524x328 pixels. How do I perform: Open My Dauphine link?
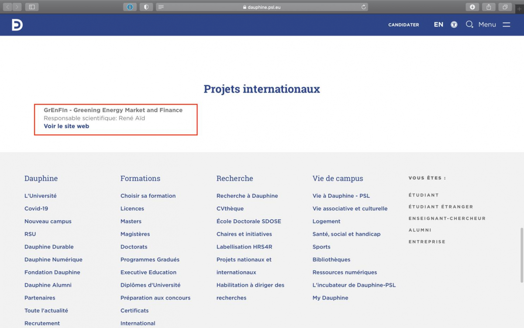[x=330, y=298]
